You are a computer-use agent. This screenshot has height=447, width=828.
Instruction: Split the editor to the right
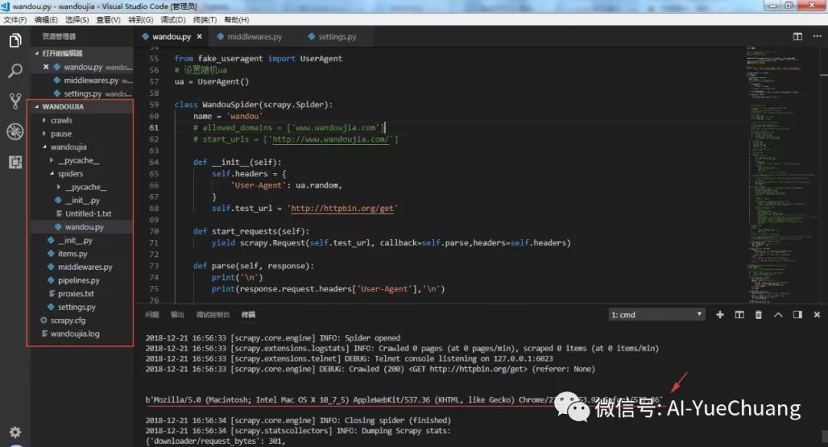click(x=797, y=37)
